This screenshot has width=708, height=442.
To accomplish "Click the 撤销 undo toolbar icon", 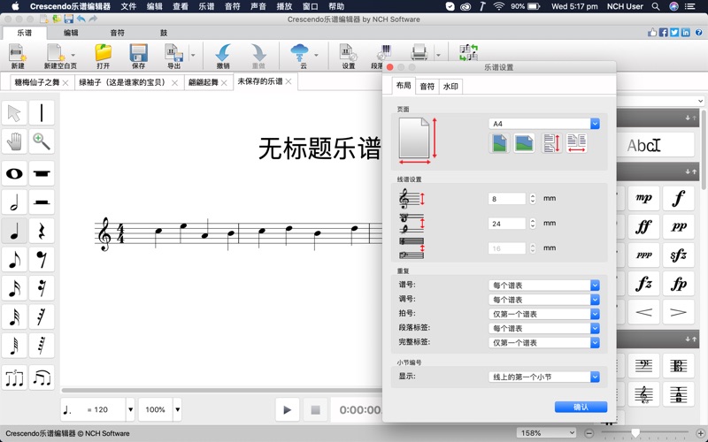I will pyautogui.click(x=222, y=56).
